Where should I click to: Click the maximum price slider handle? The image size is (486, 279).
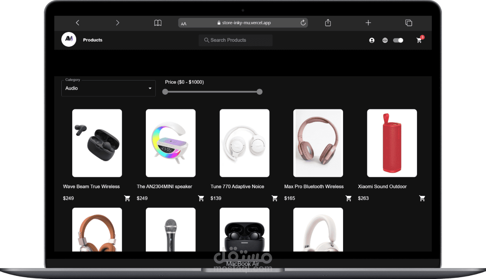click(260, 92)
